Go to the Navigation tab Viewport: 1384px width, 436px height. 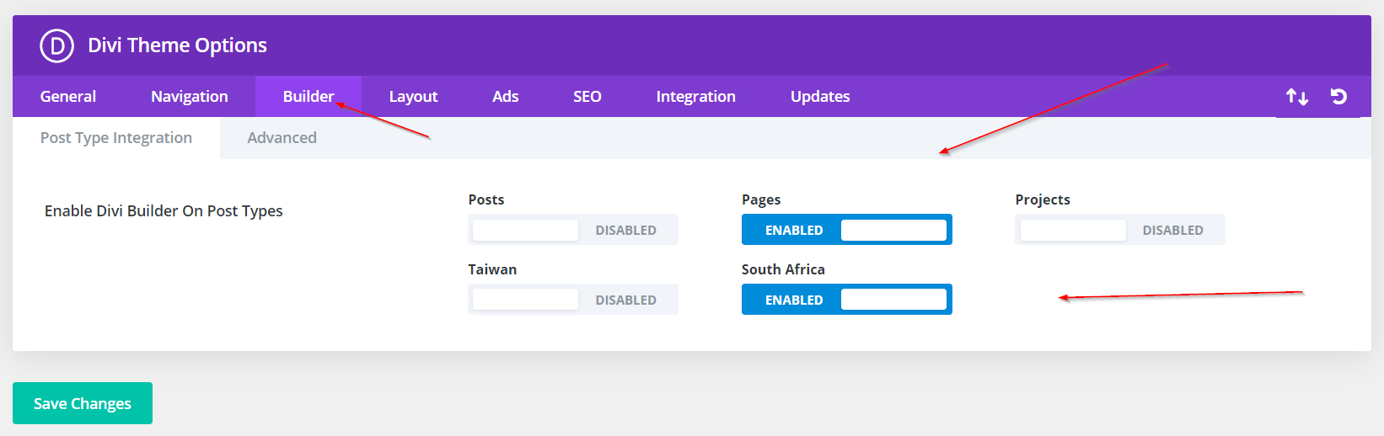(190, 97)
